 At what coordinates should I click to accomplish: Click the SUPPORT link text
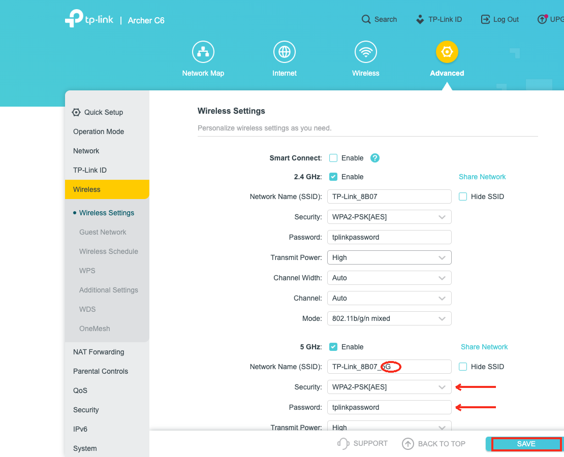click(370, 443)
